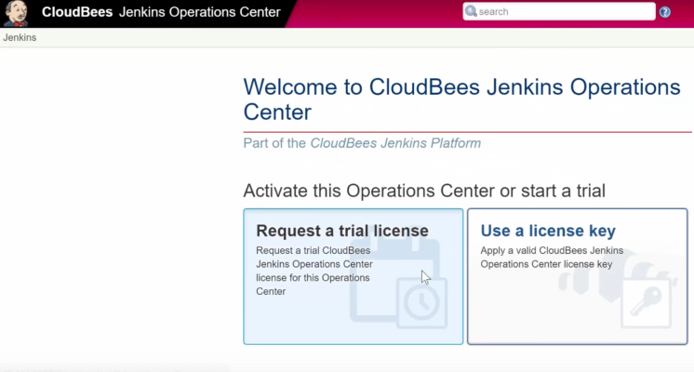Image resolution: width=694 pixels, height=372 pixels.
Task: Click the search input field
Action: coord(563,12)
